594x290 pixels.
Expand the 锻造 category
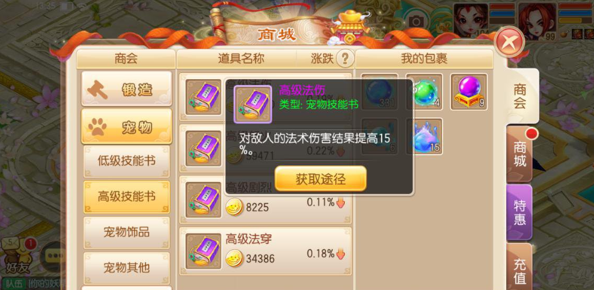point(127,89)
